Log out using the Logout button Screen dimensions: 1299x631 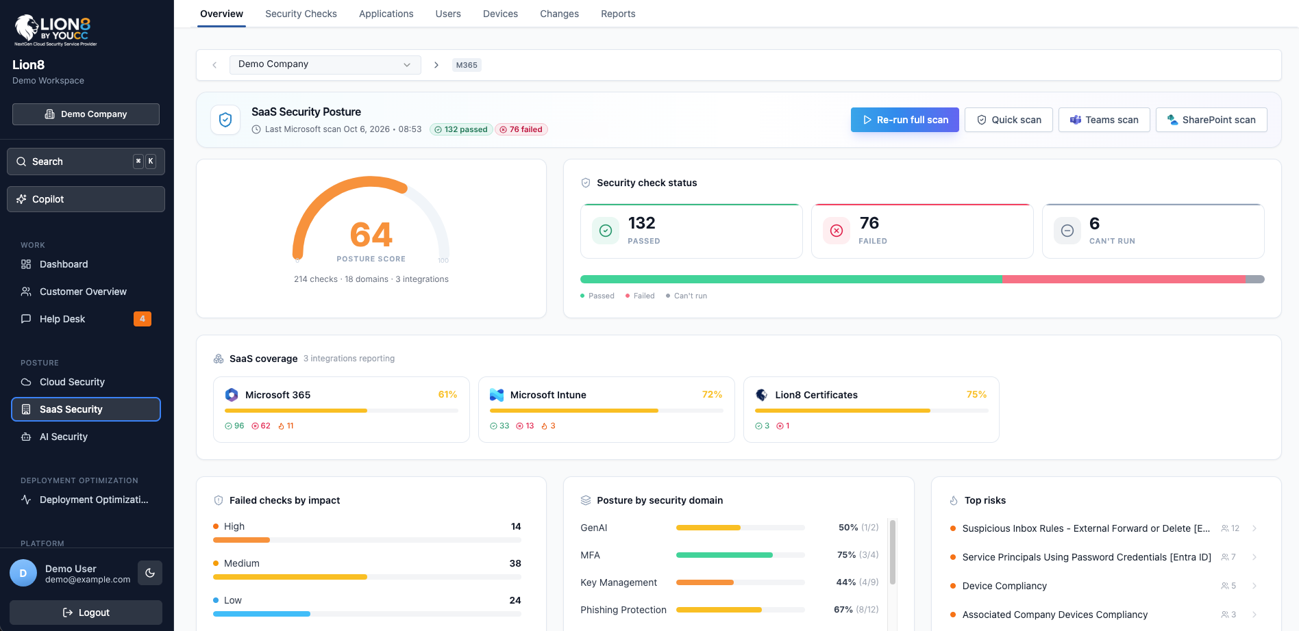pyautogui.click(x=86, y=613)
